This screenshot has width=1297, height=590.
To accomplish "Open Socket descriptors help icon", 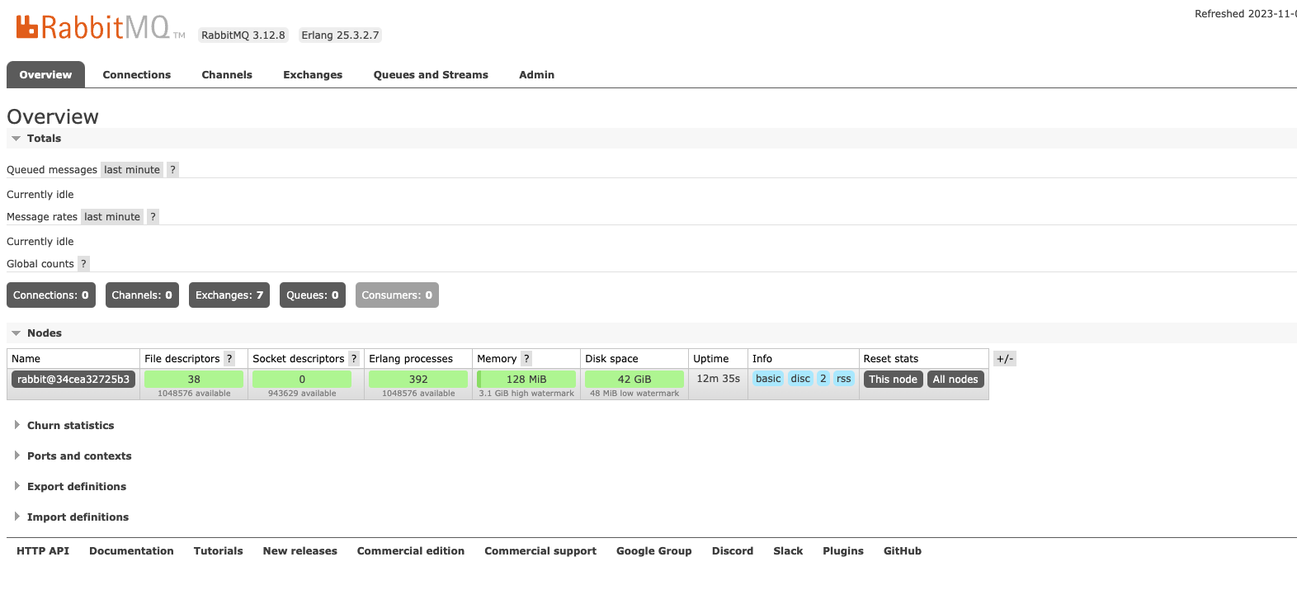I will click(354, 359).
